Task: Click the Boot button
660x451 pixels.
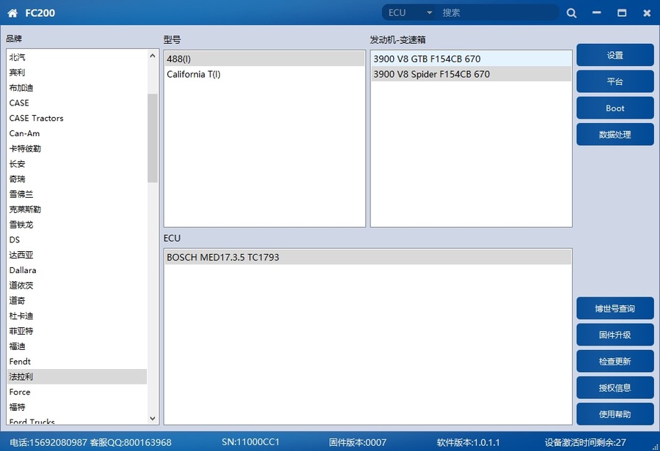Action: (615, 108)
